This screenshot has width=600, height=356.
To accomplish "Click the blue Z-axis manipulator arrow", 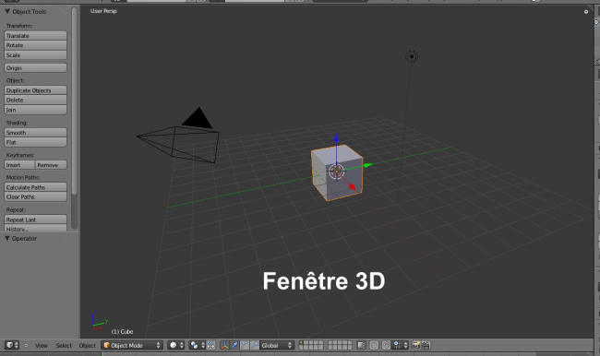I will point(336,137).
